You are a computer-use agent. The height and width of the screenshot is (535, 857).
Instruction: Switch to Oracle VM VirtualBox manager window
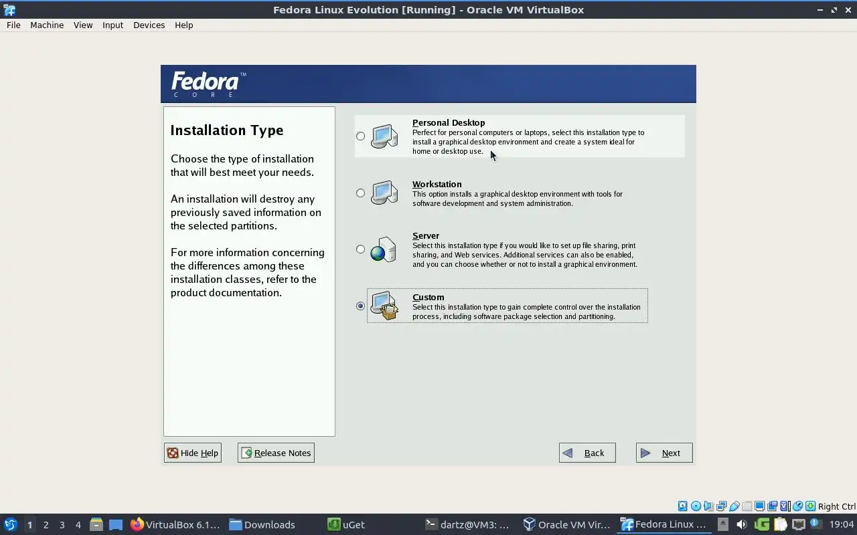[x=566, y=524]
